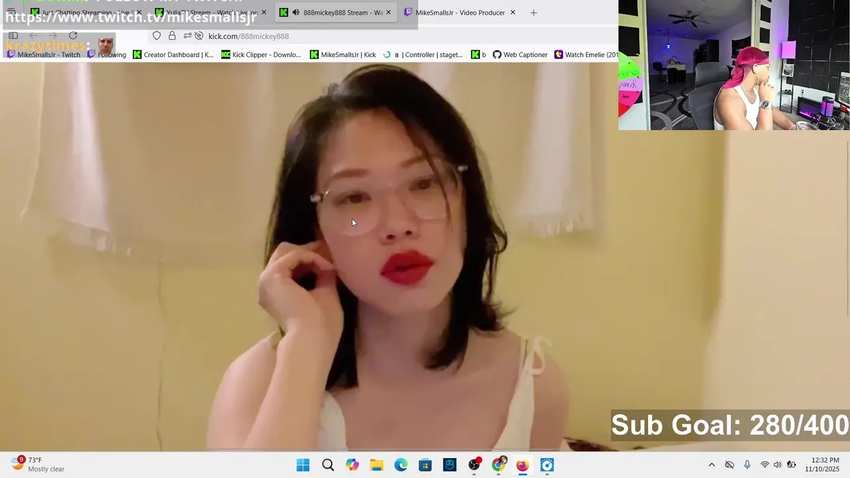This screenshot has width=850, height=478.
Task: Reload the current page
Action: point(73,36)
